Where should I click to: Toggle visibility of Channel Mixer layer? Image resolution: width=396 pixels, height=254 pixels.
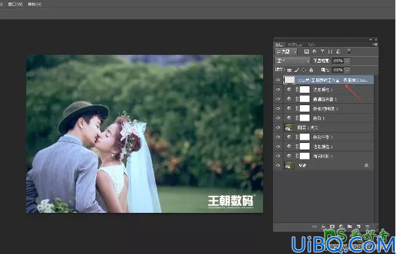tap(278, 99)
